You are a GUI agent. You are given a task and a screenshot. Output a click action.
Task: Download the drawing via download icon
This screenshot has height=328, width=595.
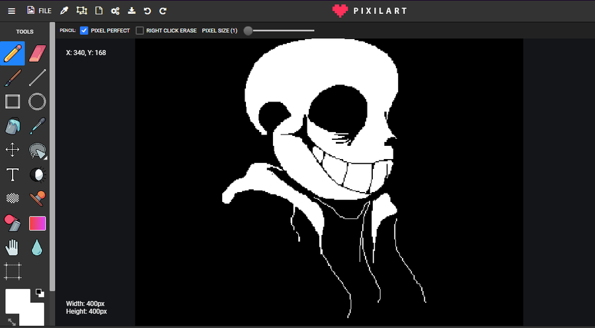[x=132, y=11]
